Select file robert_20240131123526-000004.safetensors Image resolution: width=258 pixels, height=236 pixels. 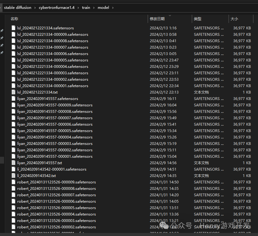click(56, 214)
